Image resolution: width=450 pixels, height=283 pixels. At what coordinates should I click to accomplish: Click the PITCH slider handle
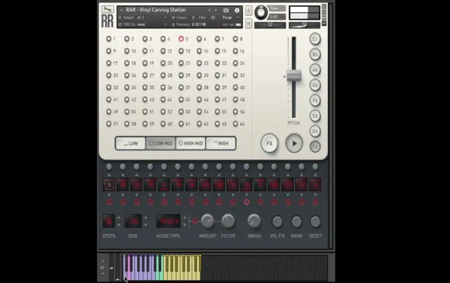(294, 76)
